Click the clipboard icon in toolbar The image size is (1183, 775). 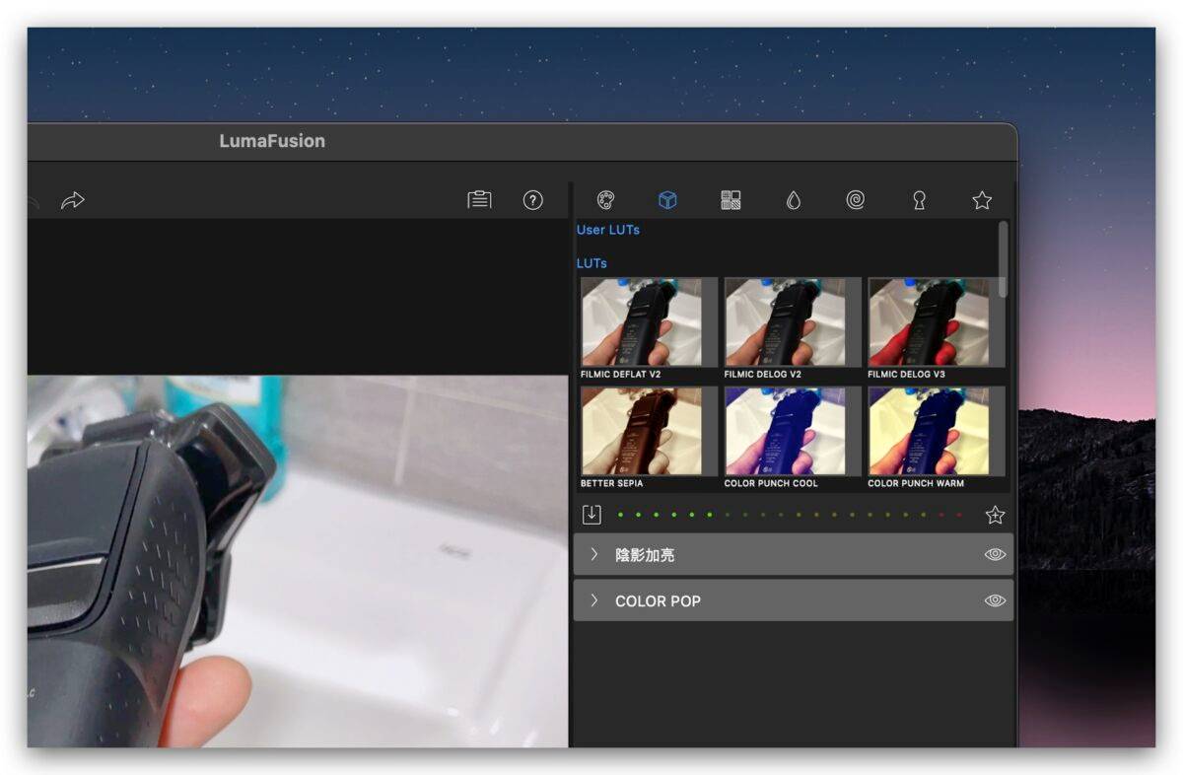click(x=479, y=200)
